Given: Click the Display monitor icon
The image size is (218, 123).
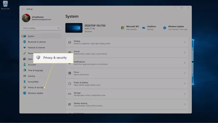Looking at the screenshot, I should pos(70,42).
